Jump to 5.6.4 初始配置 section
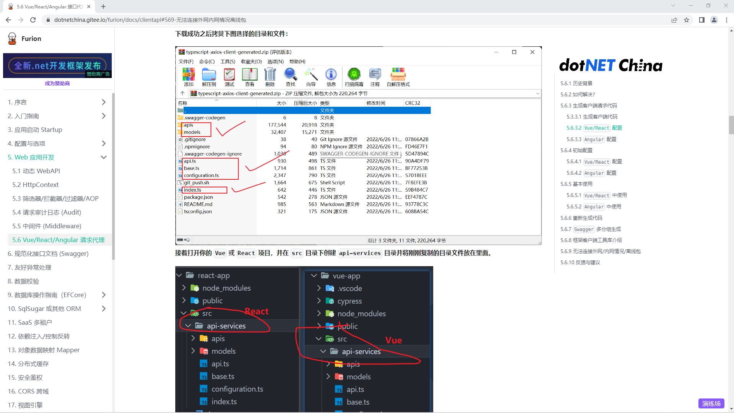Image resolution: width=734 pixels, height=413 pixels. [576, 150]
